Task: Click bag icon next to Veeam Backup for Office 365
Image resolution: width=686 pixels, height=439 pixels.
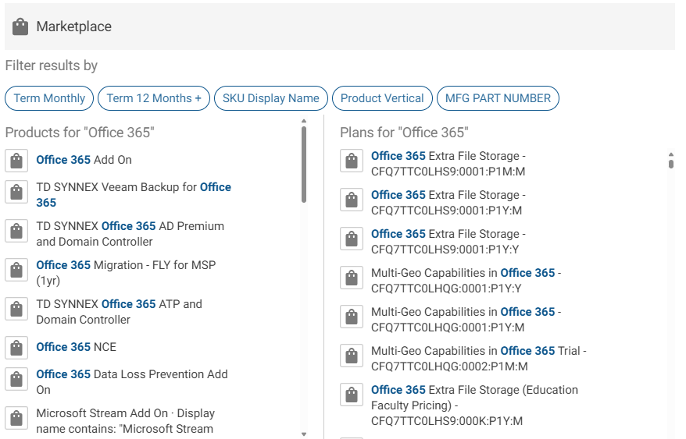Action: [x=16, y=192]
